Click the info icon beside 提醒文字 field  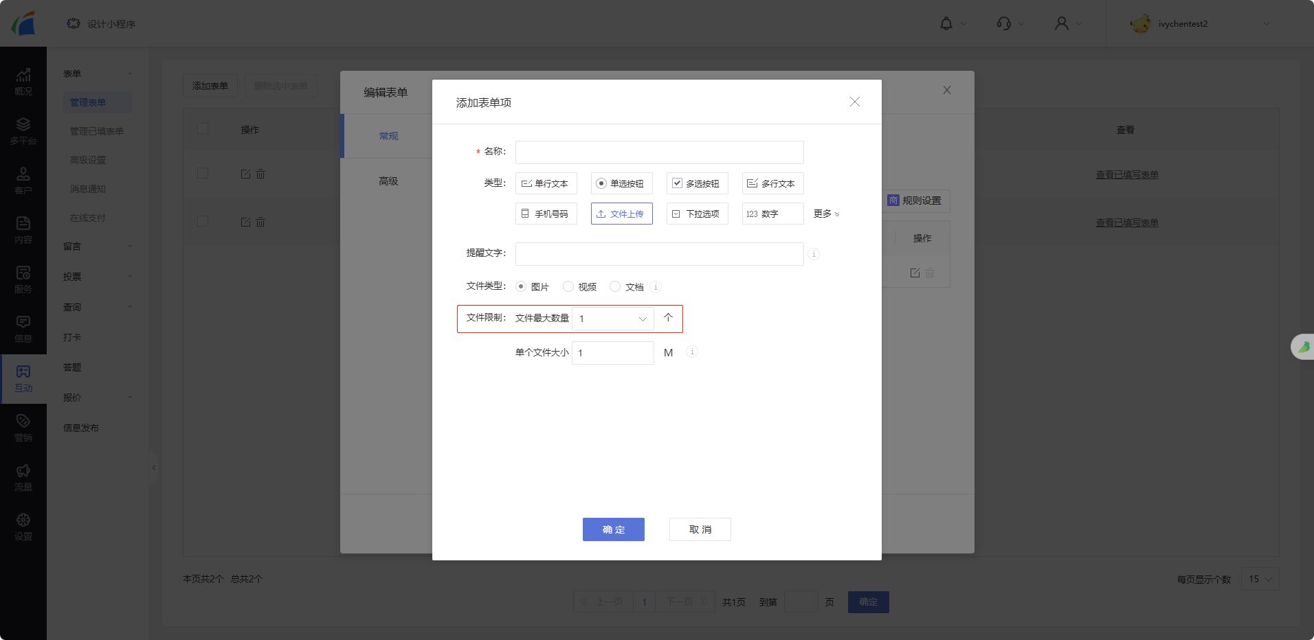click(814, 254)
